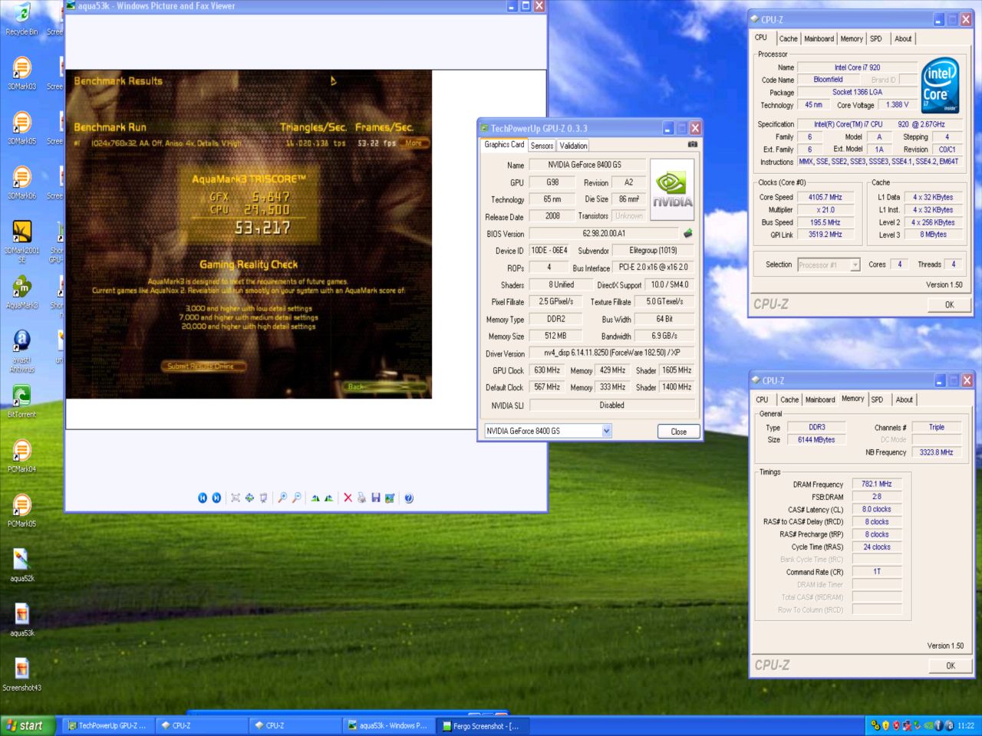The width and height of the screenshot is (982, 736).
Task: Select the avast! Antivirus desktop shortcut
Action: [22, 351]
